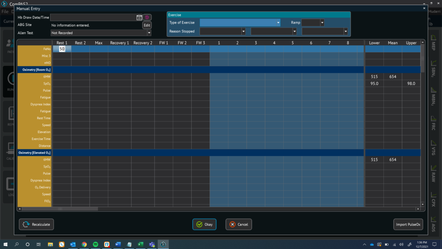
Task: Open Outlook from the taskbar
Action: pyautogui.click(x=73, y=244)
